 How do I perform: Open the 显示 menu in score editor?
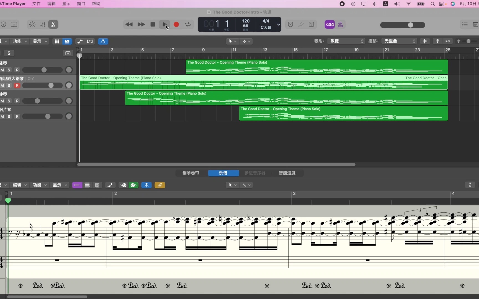[60, 185]
